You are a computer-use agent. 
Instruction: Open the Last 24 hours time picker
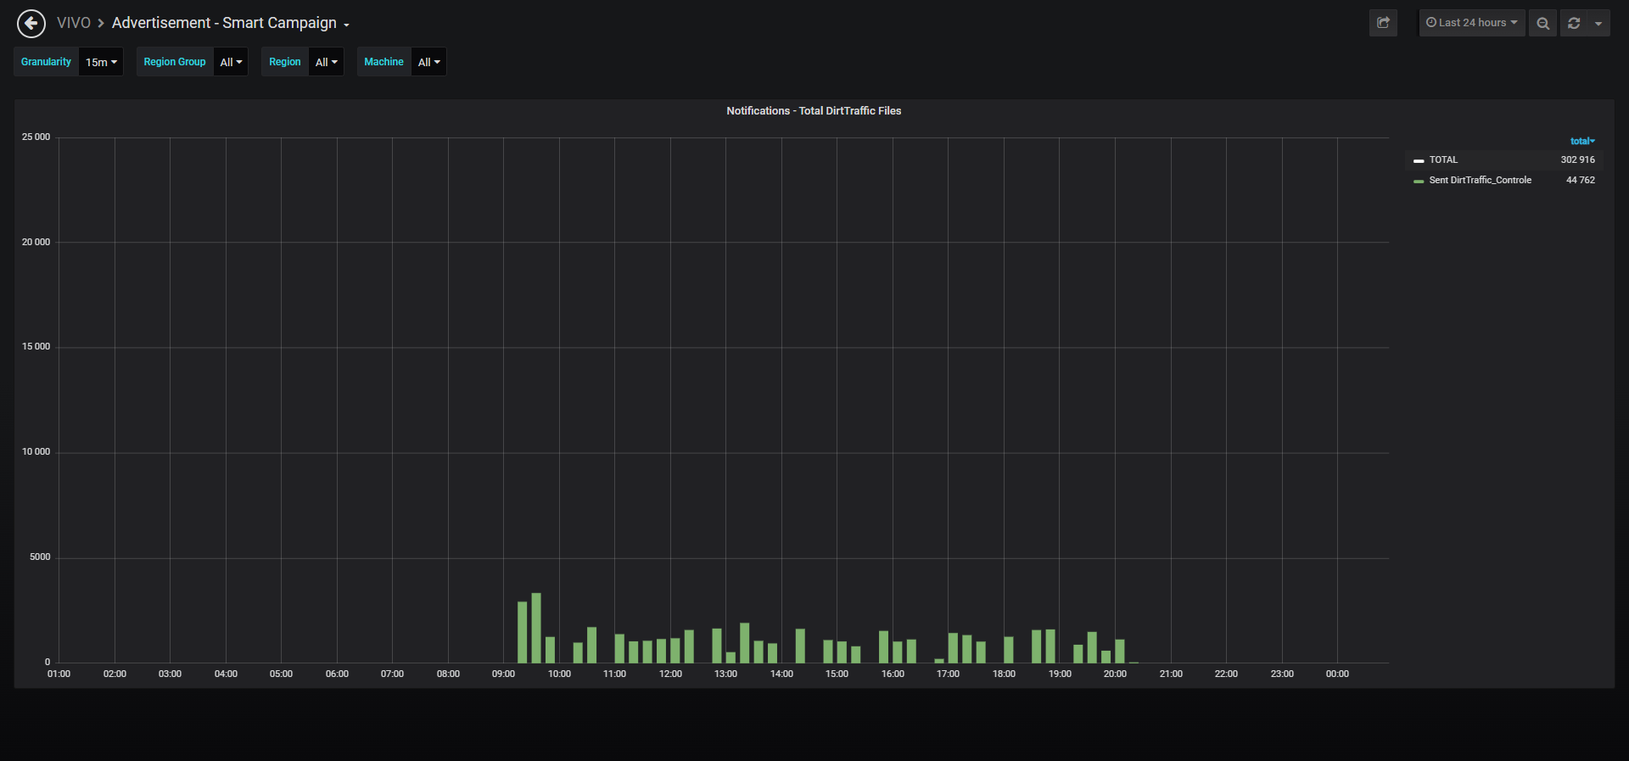click(x=1472, y=23)
